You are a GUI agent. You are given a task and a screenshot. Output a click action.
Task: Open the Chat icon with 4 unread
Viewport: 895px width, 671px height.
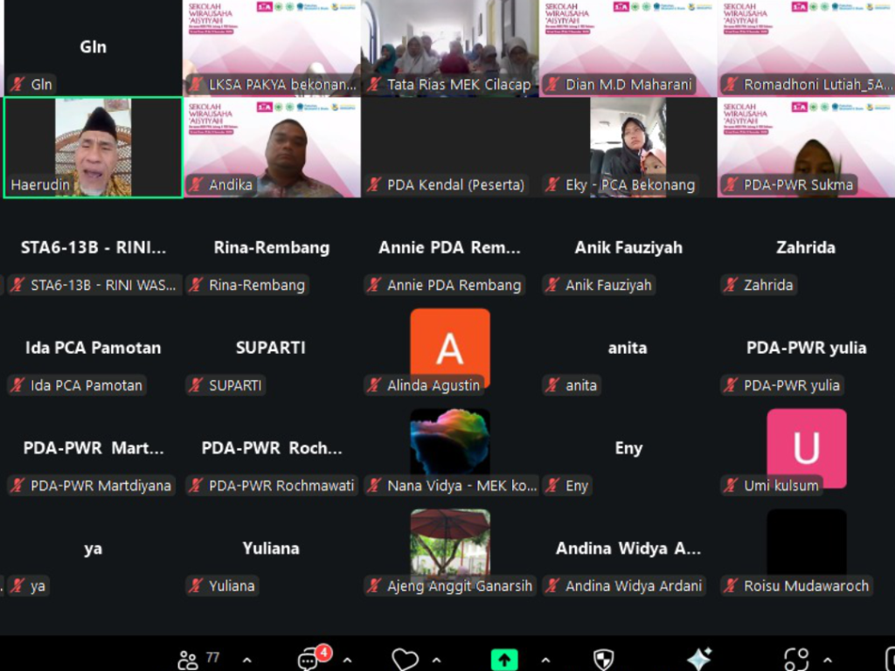[309, 659]
